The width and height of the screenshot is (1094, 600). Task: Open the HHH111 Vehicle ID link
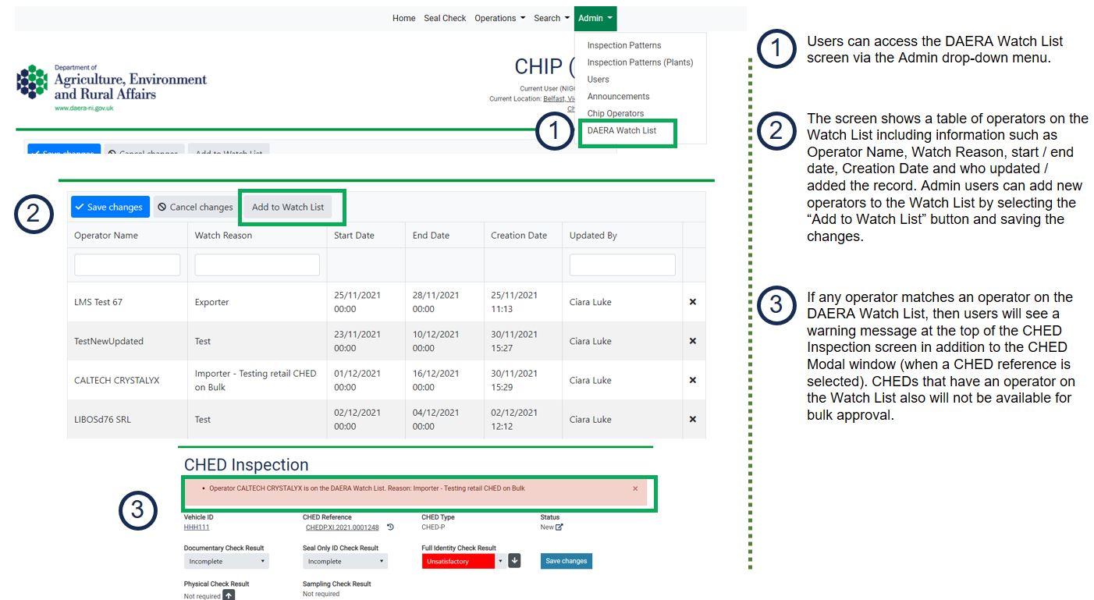click(197, 527)
